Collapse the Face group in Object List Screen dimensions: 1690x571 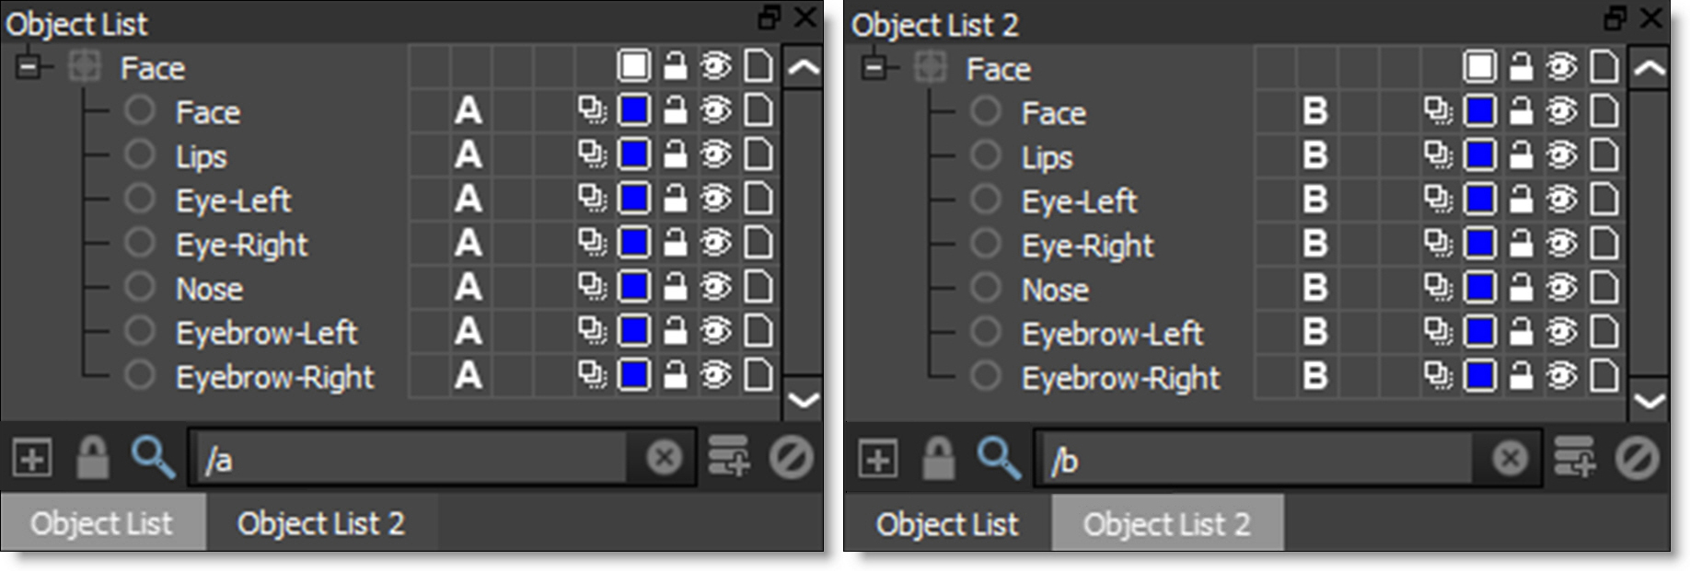(29, 67)
